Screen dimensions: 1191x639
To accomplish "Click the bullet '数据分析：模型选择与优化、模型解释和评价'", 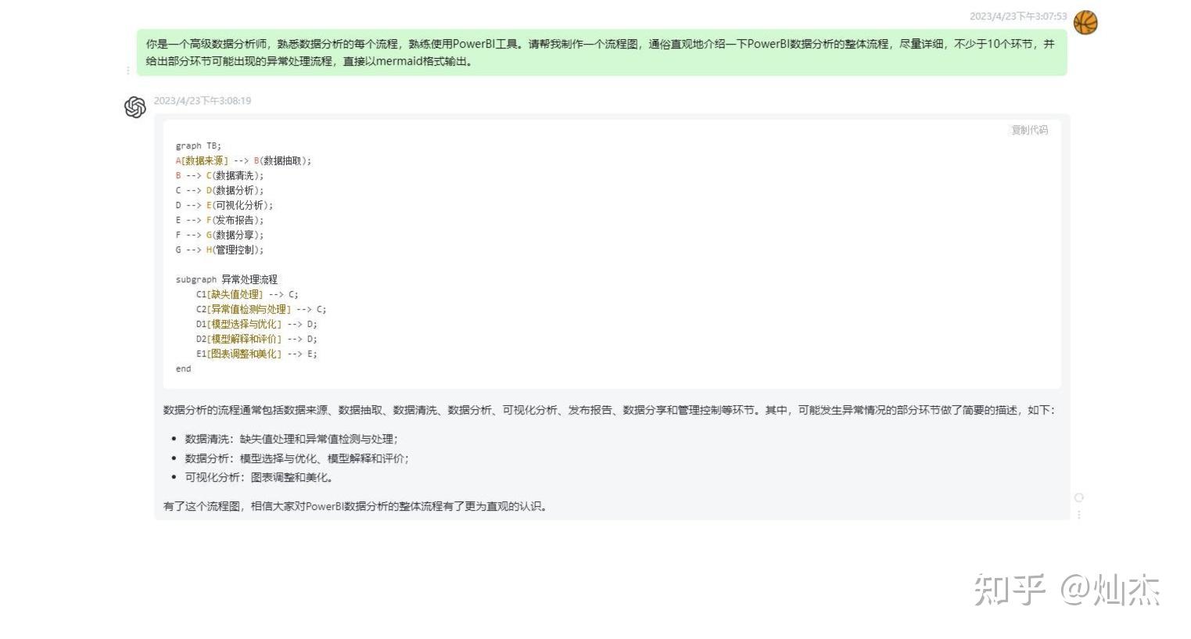I will coord(296,459).
